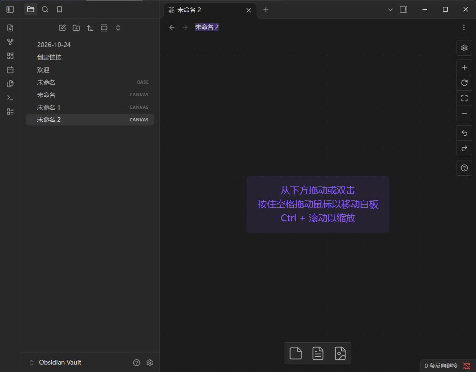Viewport: 476px width, 372px height.
Task: Create a new folder in explorer toolbar
Action: pos(76,28)
